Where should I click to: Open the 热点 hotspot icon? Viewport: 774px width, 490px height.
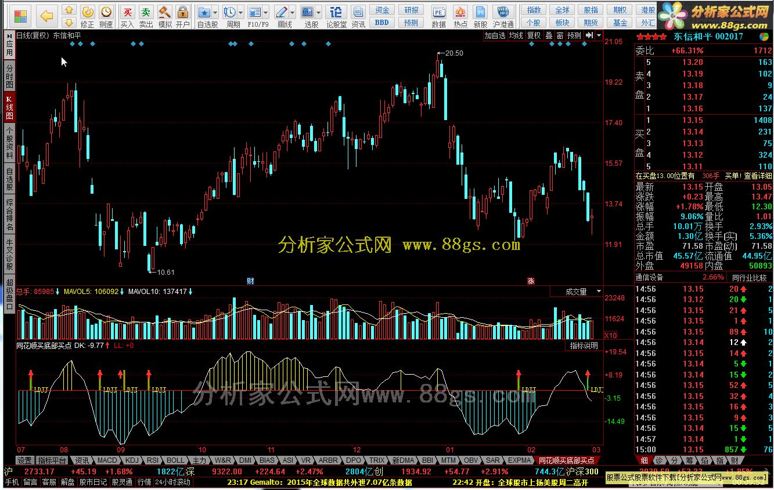[460, 16]
